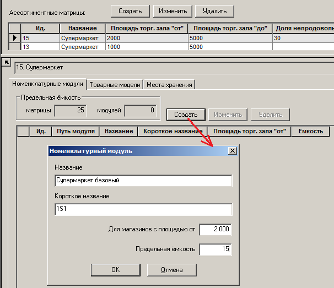The image size is (334, 288).
Task: Click Ид. header in modules table
Action: click(x=41, y=132)
